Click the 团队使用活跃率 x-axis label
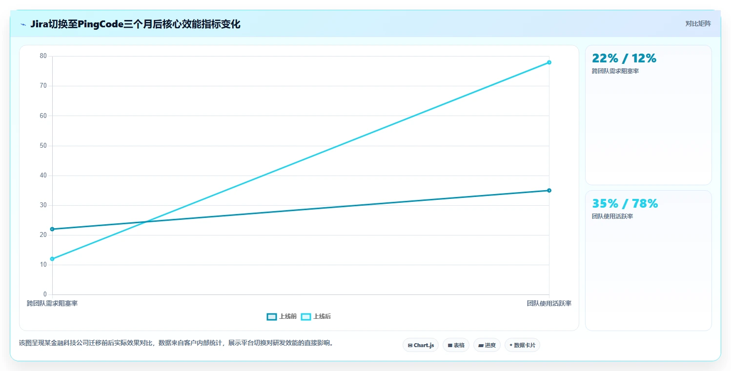 [549, 303]
